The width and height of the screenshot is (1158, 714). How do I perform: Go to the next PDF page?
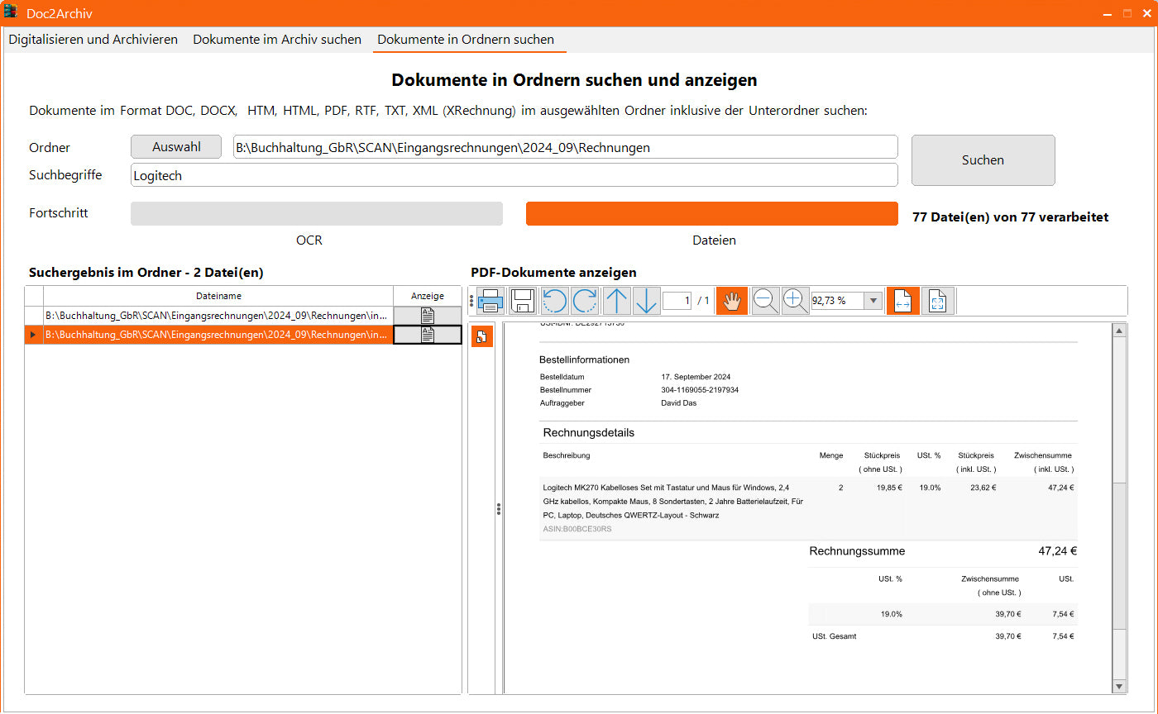646,301
